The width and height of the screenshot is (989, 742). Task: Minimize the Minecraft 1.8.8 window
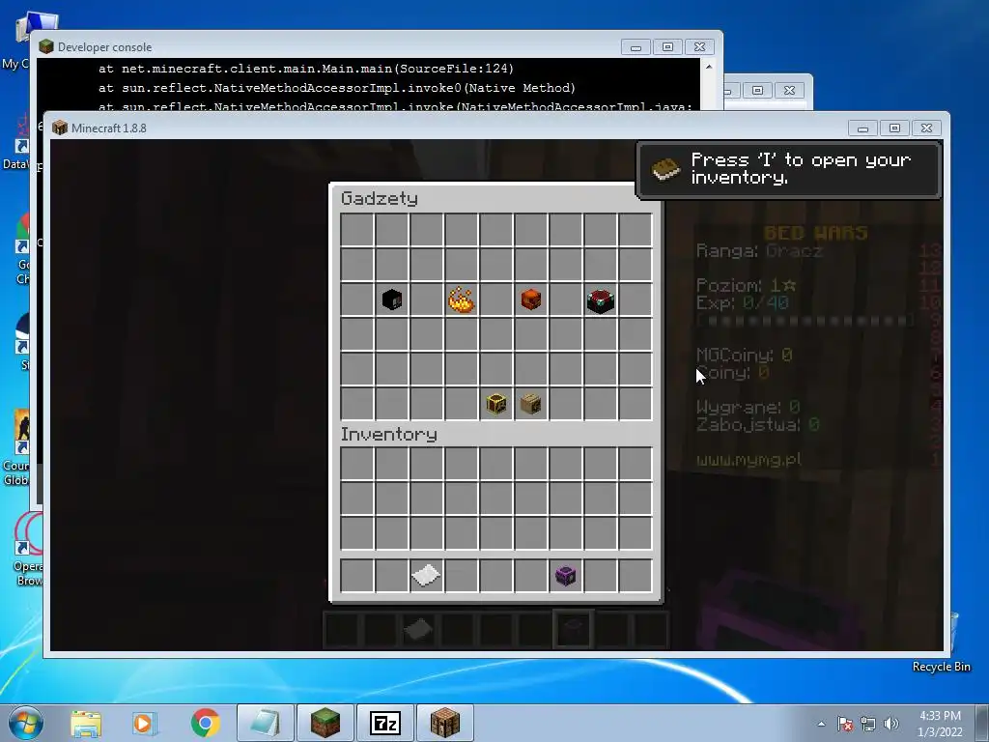(862, 128)
